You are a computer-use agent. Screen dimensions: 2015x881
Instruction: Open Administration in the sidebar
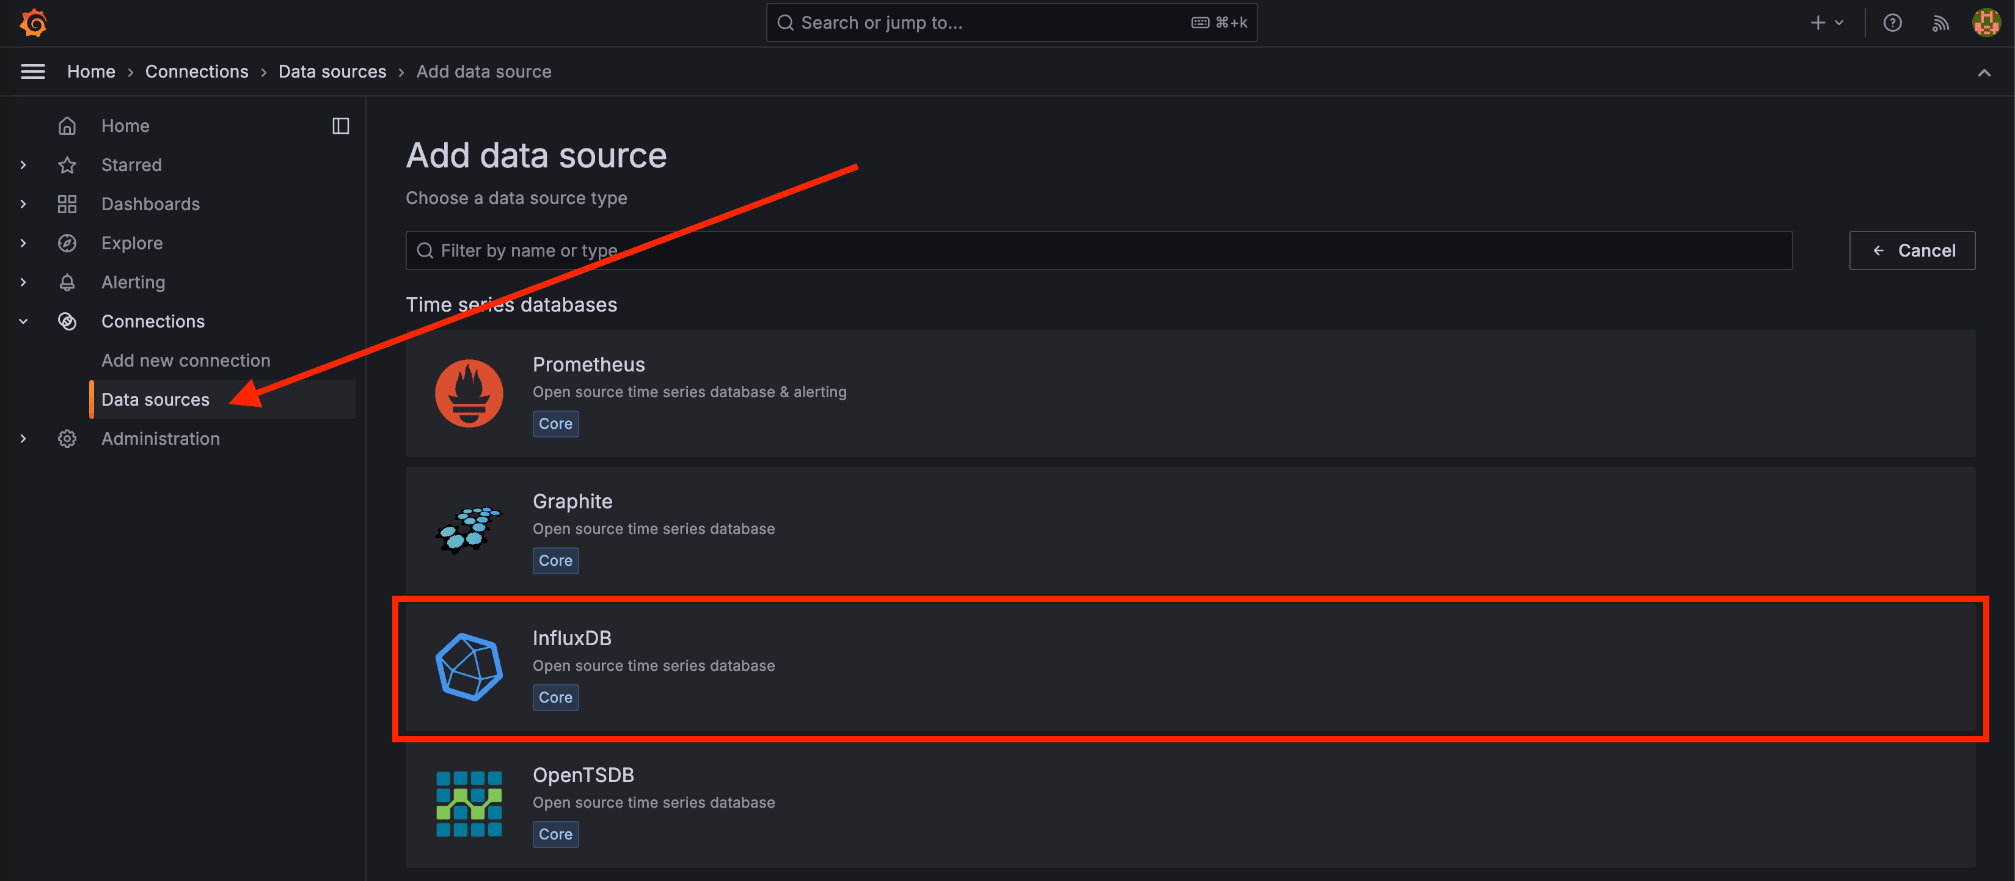click(x=160, y=439)
